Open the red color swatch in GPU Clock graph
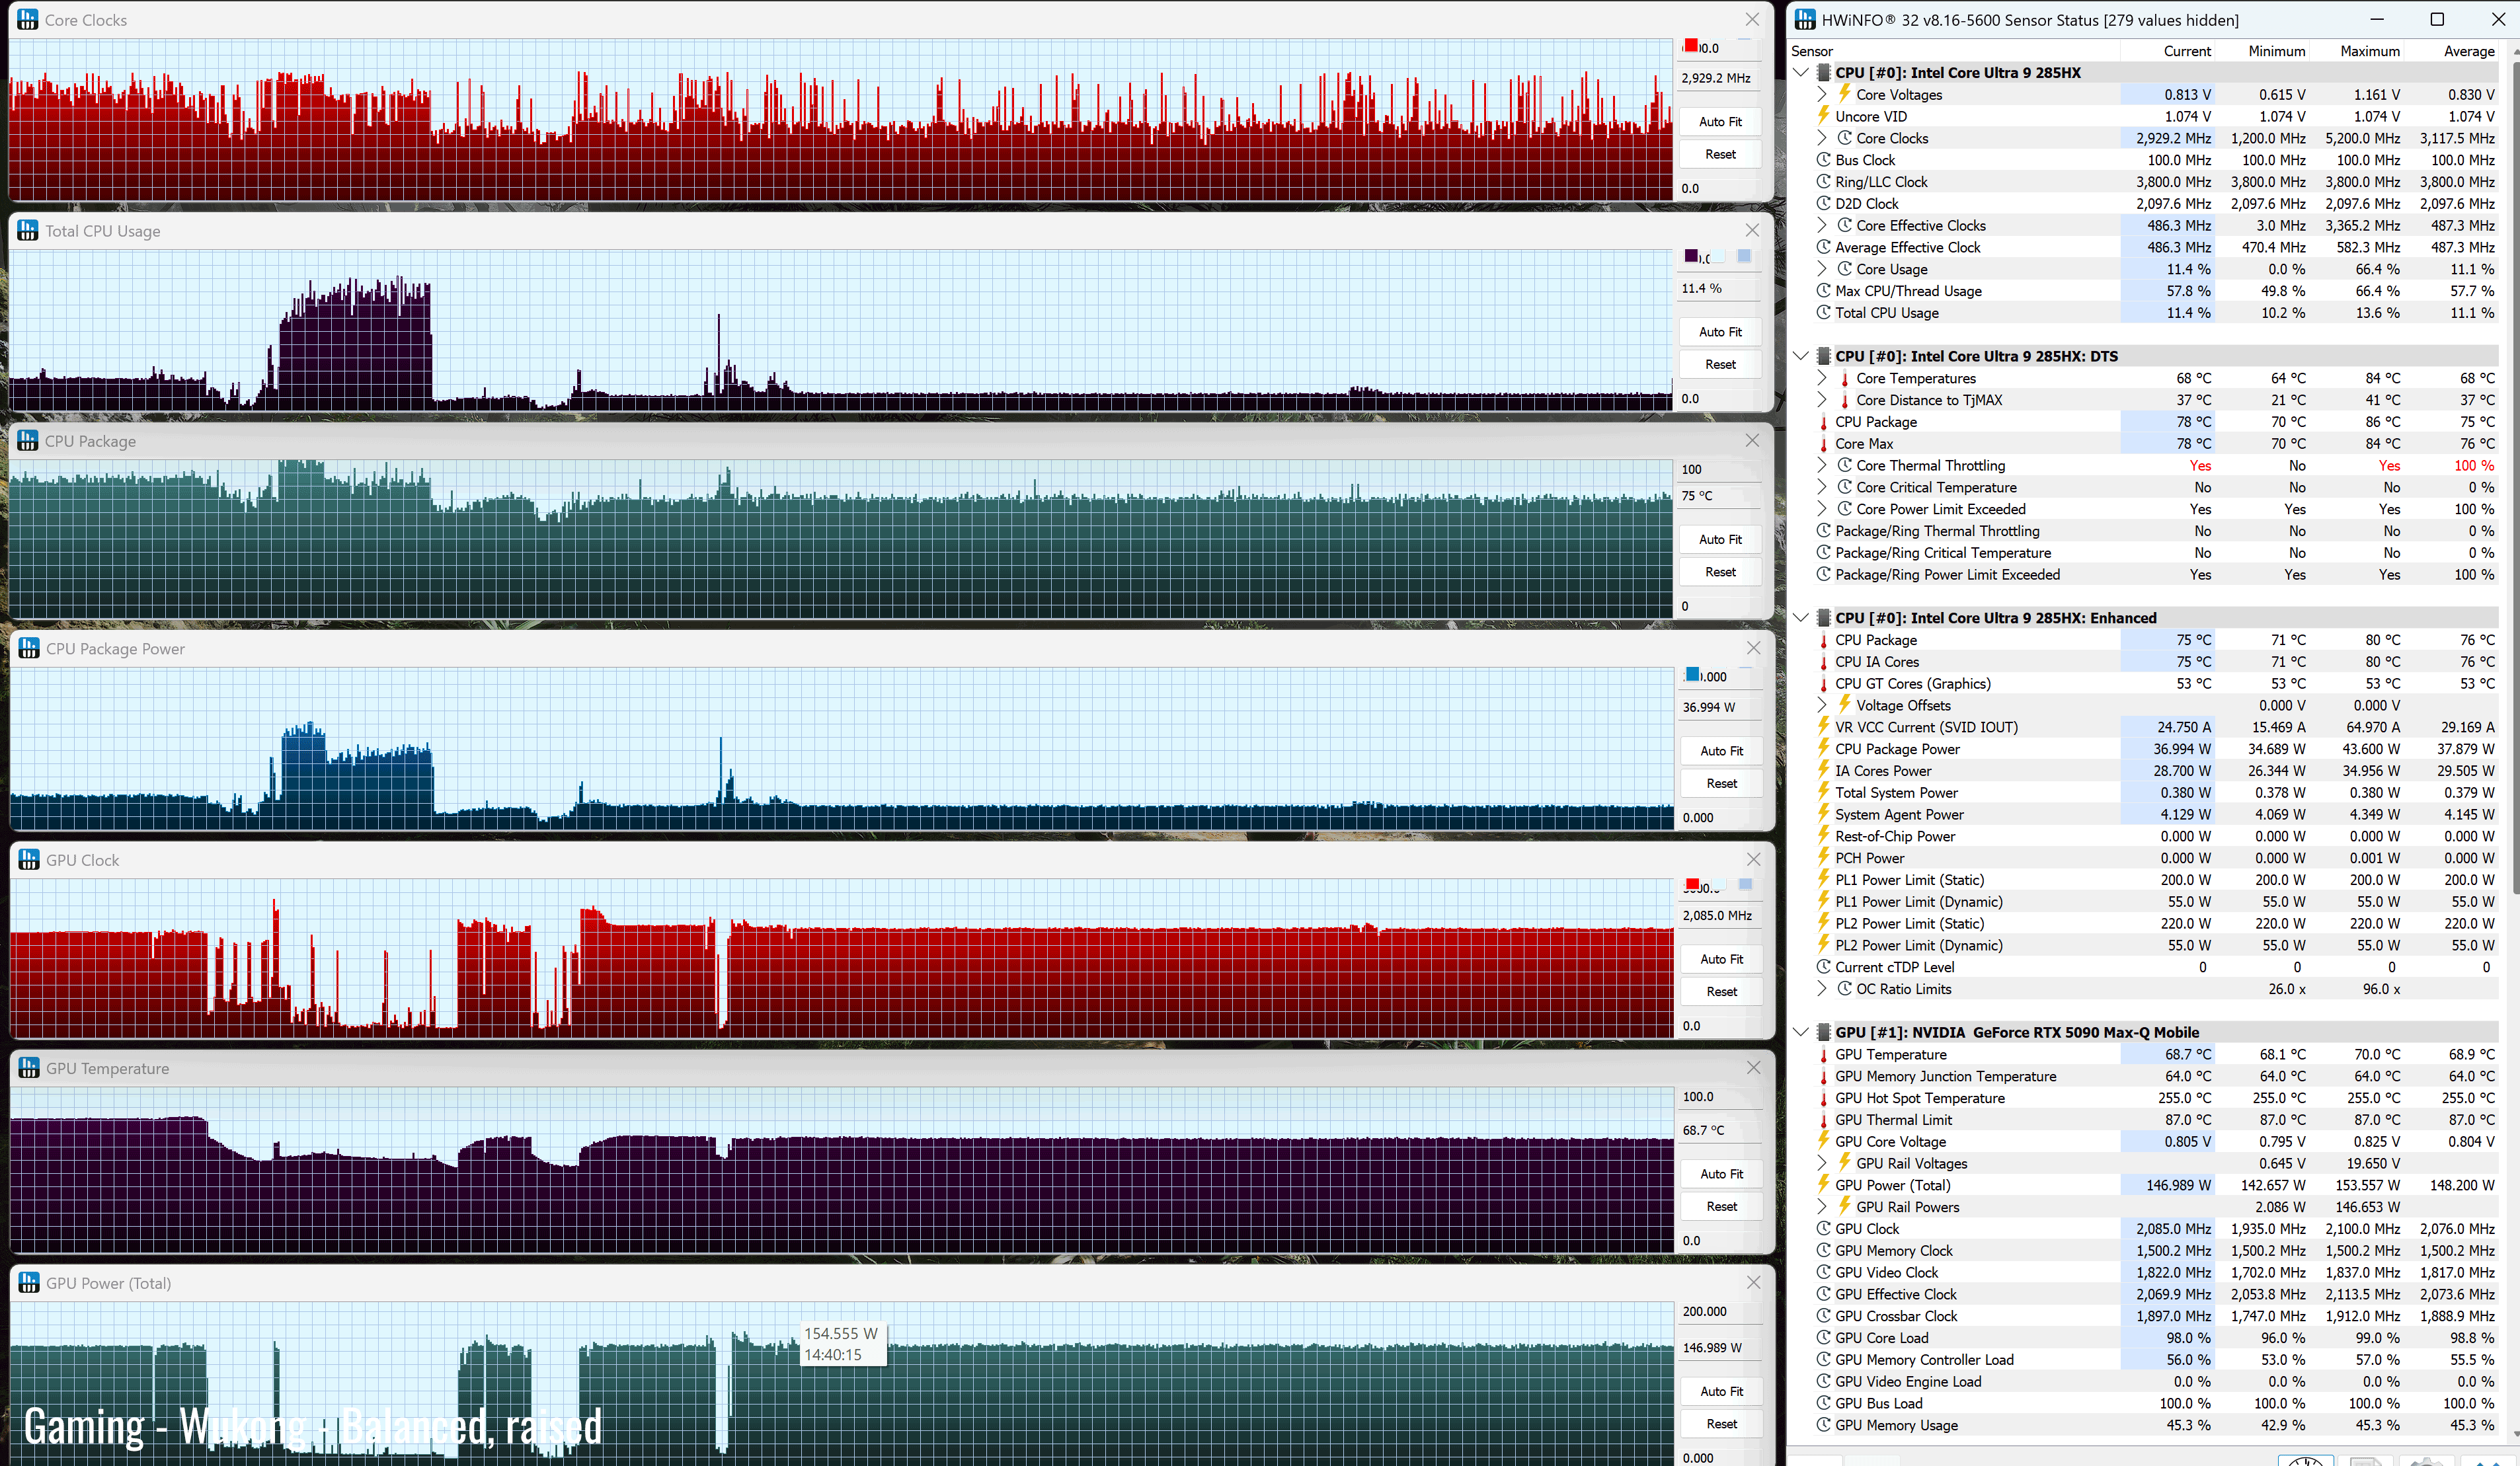The image size is (2520, 1466). [x=1692, y=885]
